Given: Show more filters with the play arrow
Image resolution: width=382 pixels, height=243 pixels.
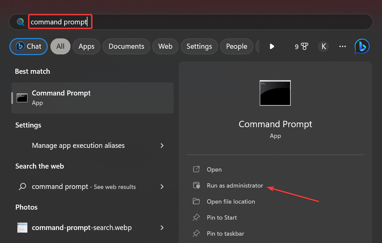Looking at the screenshot, I should click(x=272, y=46).
